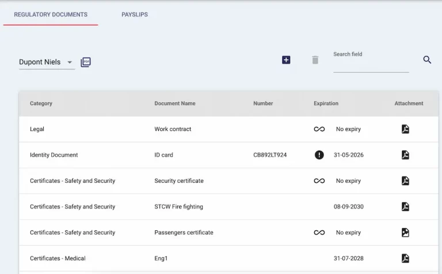The height and width of the screenshot is (274, 442).
Task: Open the Eng1 PDF attachment
Action: [405, 258]
